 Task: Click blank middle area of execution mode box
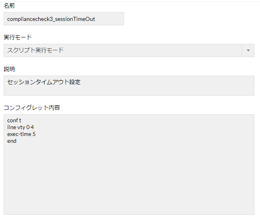tap(153, 51)
